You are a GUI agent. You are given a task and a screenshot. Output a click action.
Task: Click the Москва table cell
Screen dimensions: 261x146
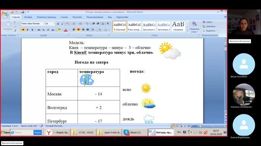click(x=62, y=94)
